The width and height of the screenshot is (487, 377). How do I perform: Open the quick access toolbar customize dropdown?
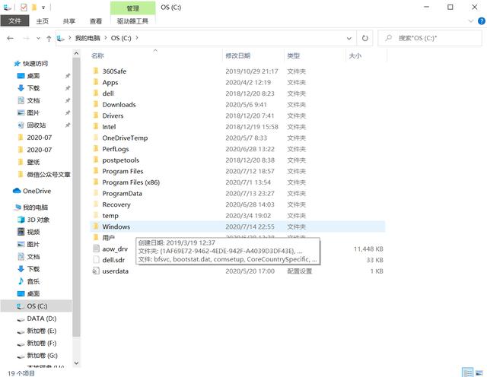[x=43, y=7]
